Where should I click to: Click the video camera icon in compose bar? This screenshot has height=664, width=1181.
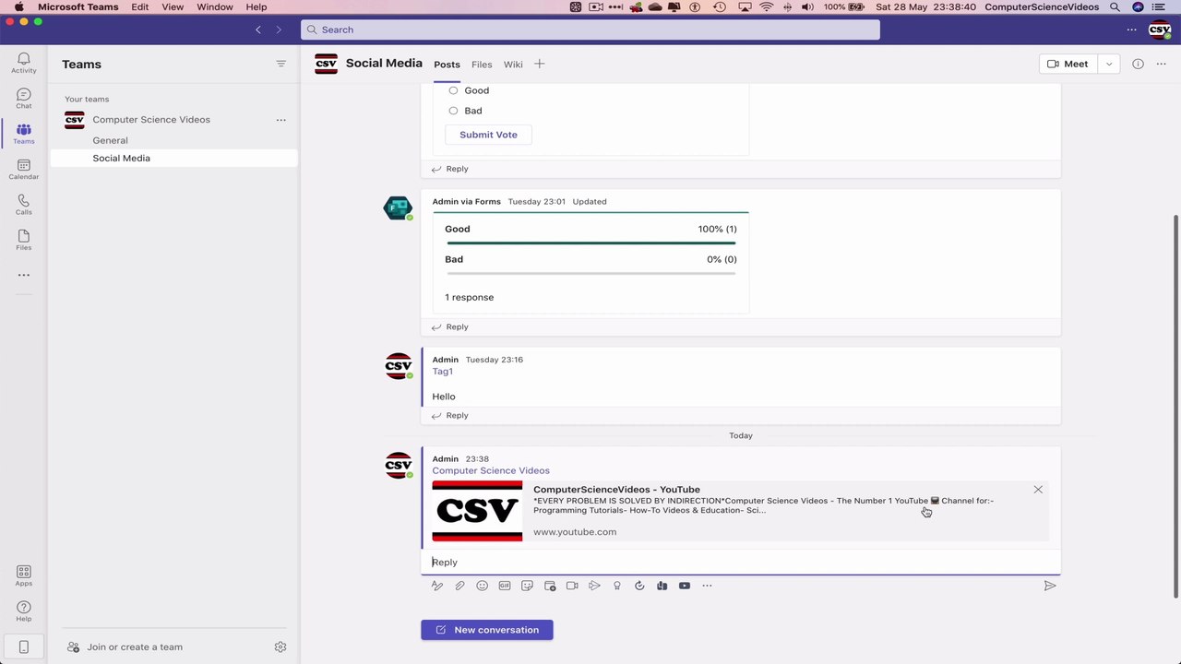coord(572,586)
